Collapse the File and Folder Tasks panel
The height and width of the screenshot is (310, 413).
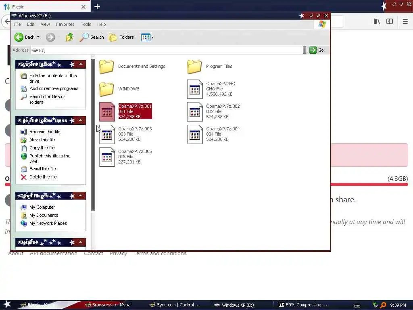81,120
